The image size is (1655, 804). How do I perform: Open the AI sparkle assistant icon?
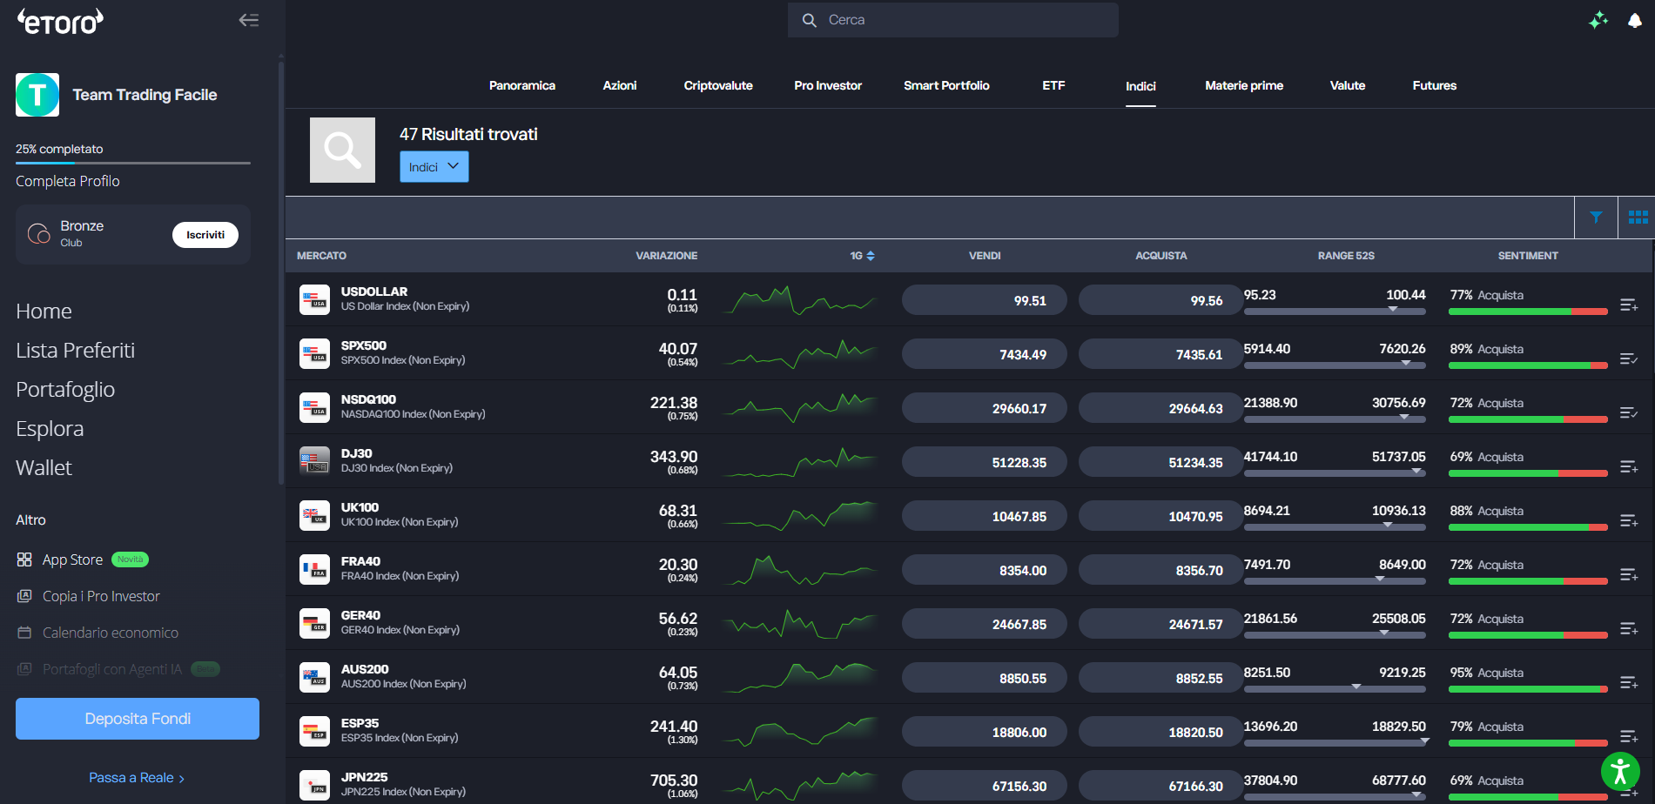(x=1598, y=20)
